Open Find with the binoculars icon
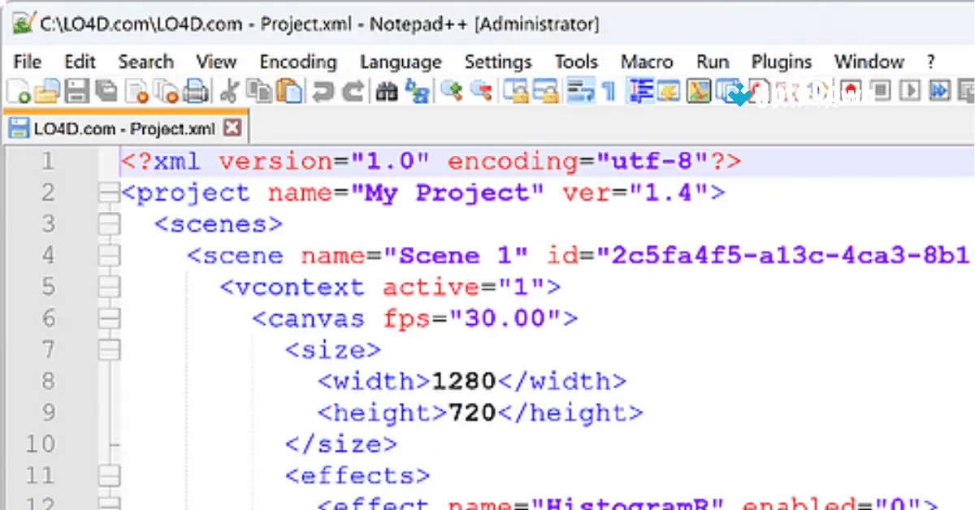The image size is (975, 510). [388, 91]
